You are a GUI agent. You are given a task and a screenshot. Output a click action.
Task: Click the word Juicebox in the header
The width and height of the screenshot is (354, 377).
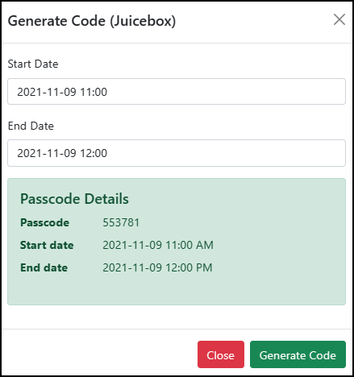(143, 21)
